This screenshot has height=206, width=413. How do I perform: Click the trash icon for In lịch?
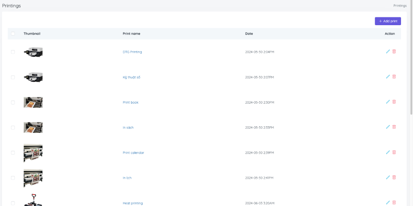pos(394,177)
